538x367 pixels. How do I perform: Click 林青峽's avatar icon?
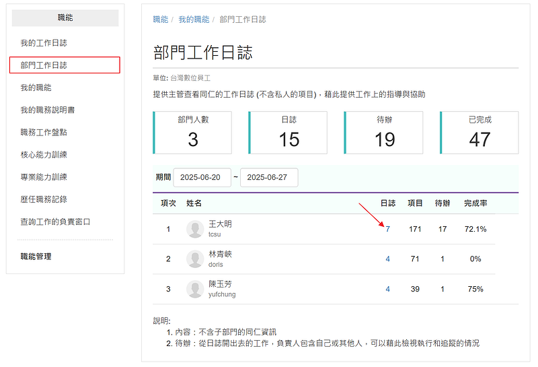[195, 259]
